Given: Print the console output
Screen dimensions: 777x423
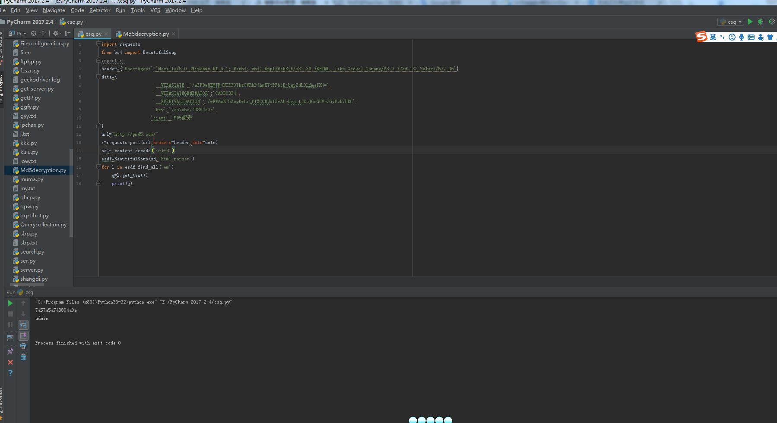Looking at the screenshot, I should point(23,346).
